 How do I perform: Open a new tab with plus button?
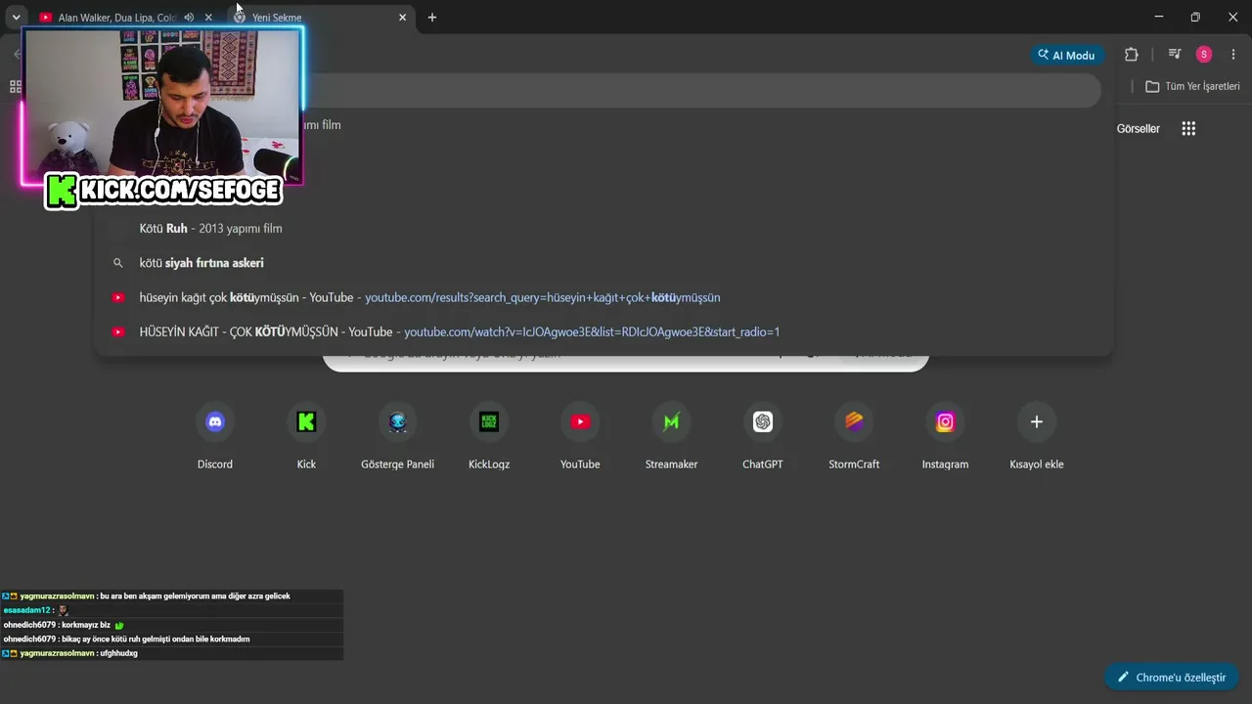[x=432, y=18]
